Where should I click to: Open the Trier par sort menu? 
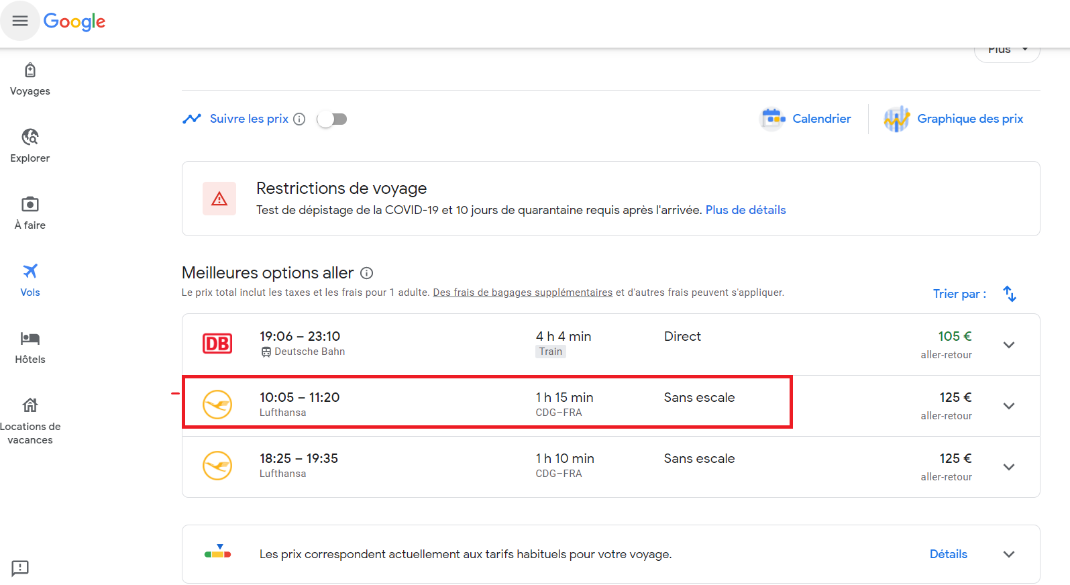[x=959, y=294]
